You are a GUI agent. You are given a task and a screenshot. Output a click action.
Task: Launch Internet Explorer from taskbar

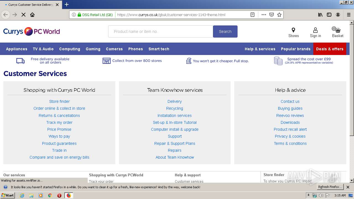click(22, 195)
